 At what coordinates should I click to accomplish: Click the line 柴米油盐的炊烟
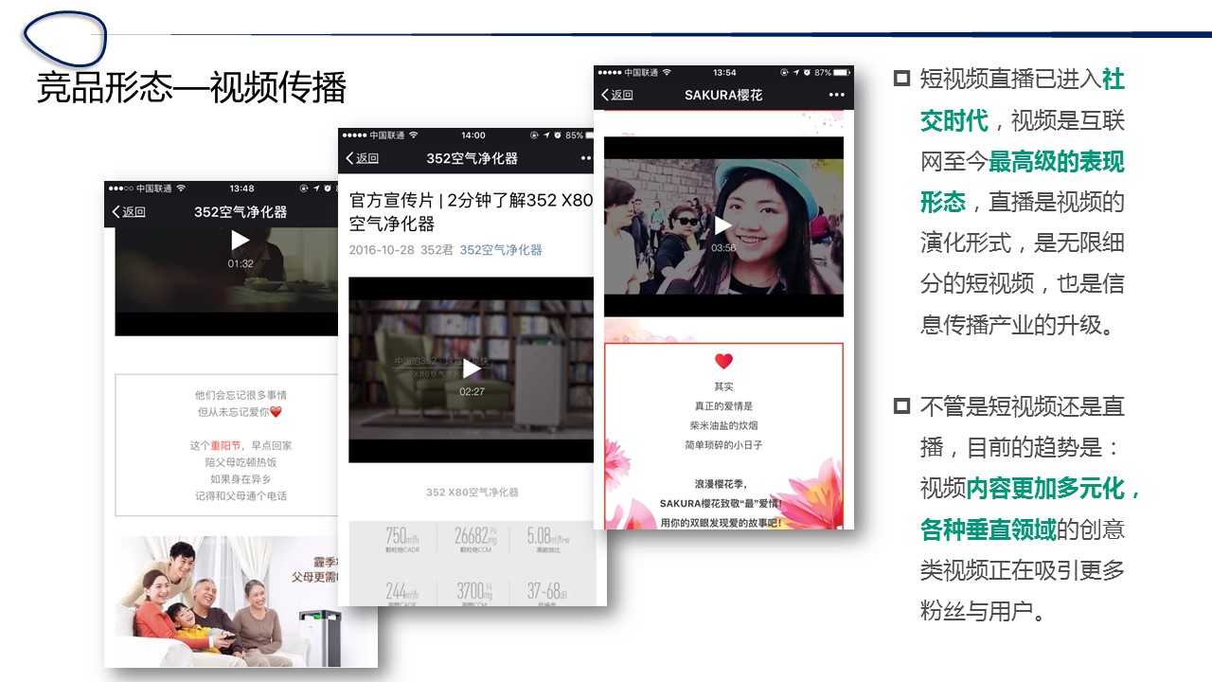point(723,425)
